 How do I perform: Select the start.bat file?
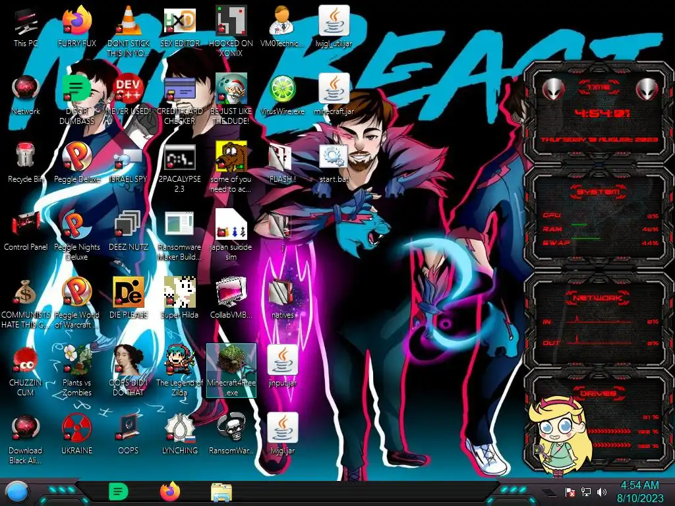pos(334,163)
